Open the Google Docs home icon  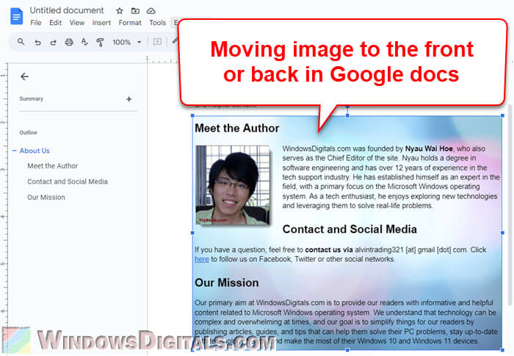coord(16,16)
